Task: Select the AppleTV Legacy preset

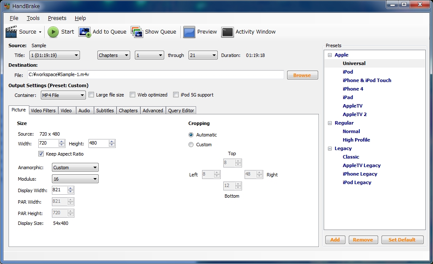Action: pyautogui.click(x=362, y=165)
